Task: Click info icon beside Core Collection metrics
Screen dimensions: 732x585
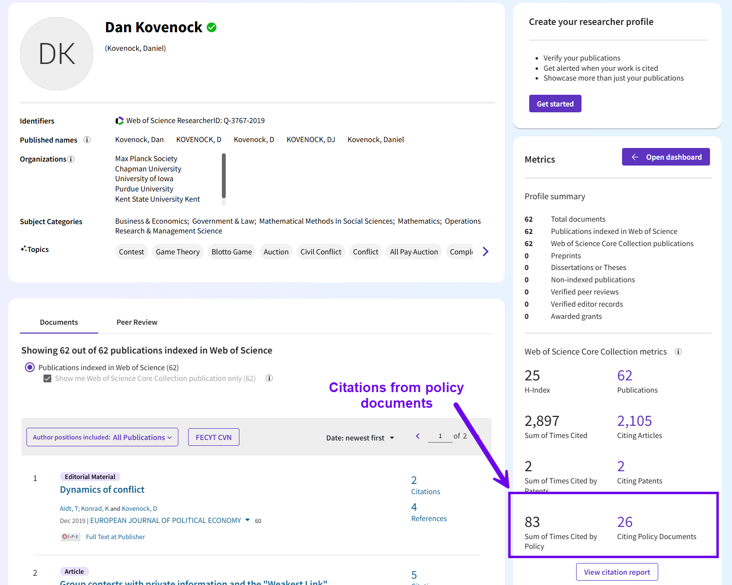Action: pos(678,352)
